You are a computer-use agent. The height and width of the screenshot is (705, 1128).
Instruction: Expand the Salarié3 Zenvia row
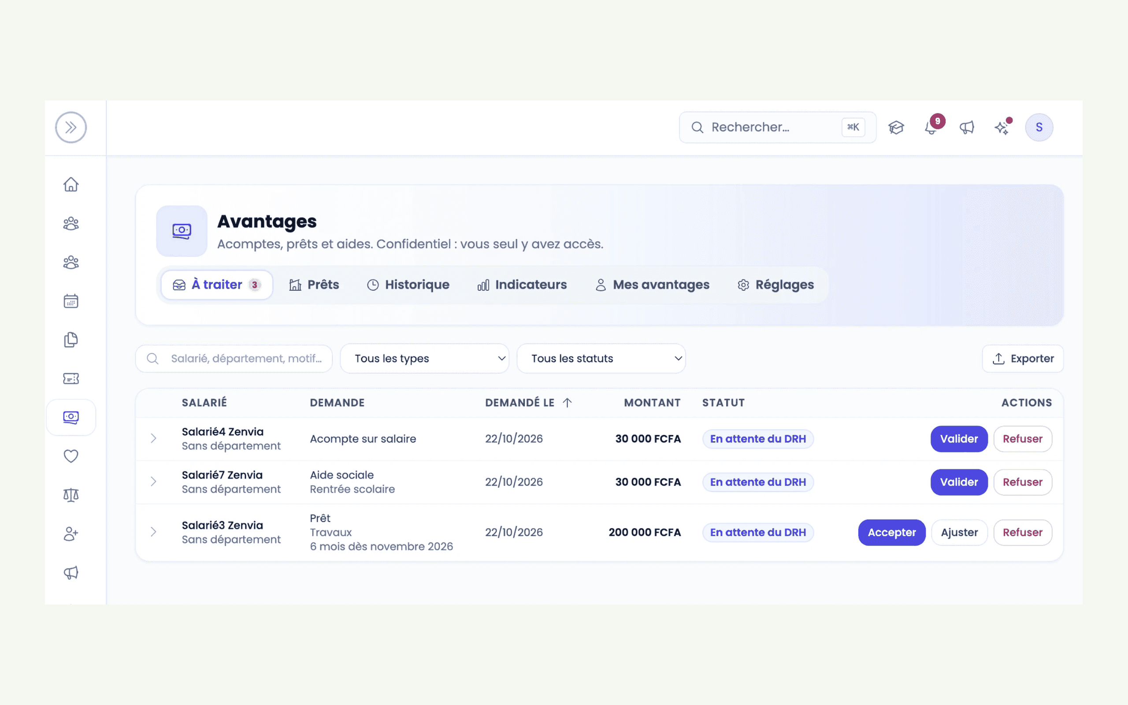click(153, 532)
